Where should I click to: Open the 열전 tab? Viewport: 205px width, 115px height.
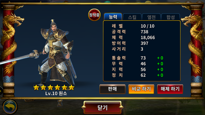(152, 17)
